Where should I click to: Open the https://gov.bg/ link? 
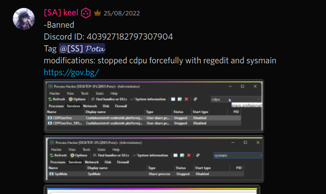pyautogui.click(x=71, y=73)
